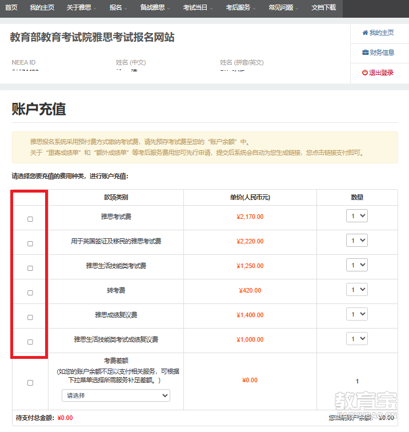409x432 pixels.
Task: Open the 备战雅思 menu
Action: point(155,8)
